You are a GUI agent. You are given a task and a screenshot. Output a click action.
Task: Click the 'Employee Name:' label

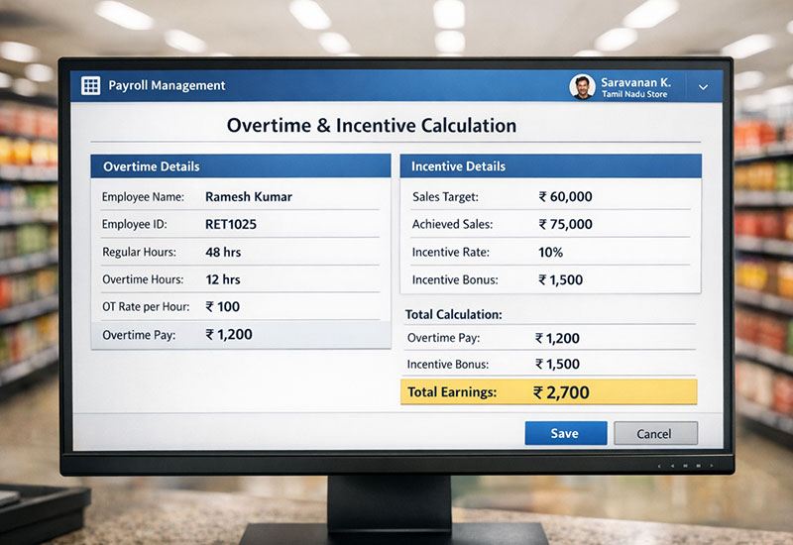(143, 196)
